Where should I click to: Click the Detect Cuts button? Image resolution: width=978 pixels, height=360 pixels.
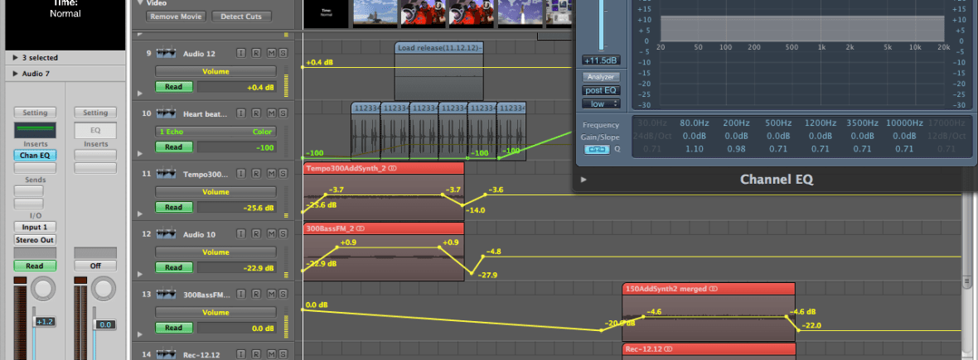tap(241, 17)
